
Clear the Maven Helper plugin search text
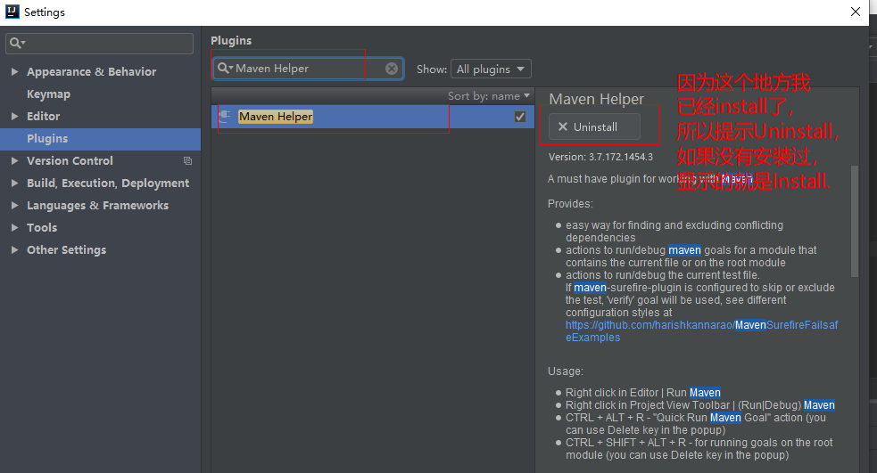392,69
